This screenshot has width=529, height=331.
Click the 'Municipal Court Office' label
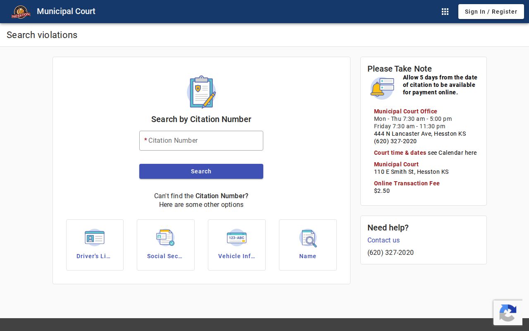pyautogui.click(x=405, y=111)
